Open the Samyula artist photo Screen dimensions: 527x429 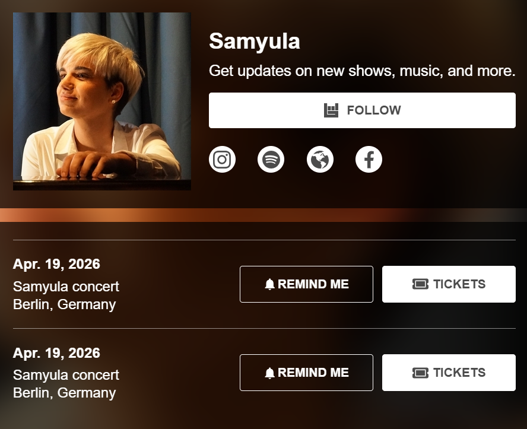click(x=102, y=101)
